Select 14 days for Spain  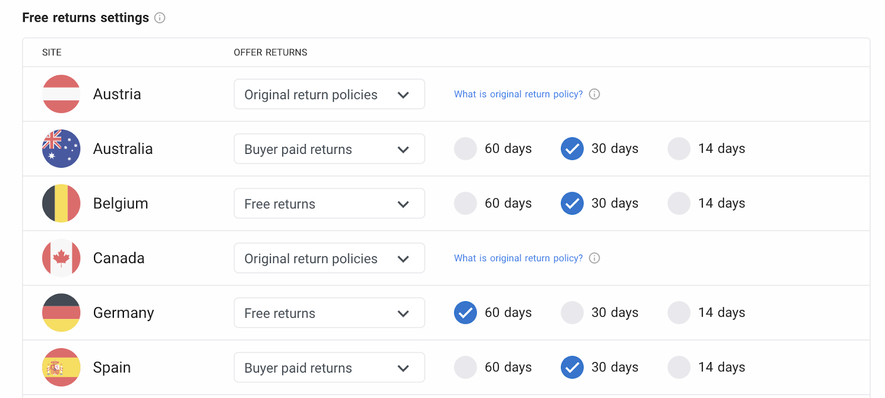click(x=679, y=367)
